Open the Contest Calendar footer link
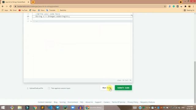The image size is (196, 110). [x=45, y=102]
